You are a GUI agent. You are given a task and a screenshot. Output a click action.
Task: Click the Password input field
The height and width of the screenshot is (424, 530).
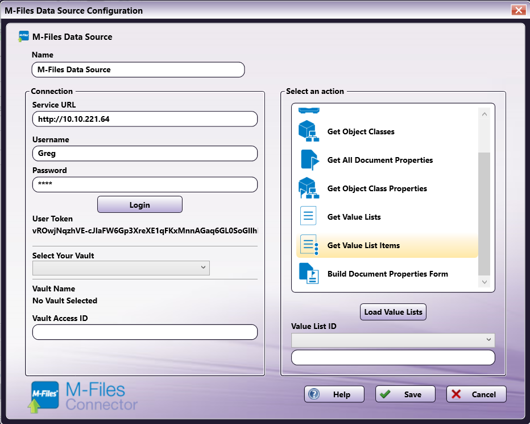coord(144,184)
